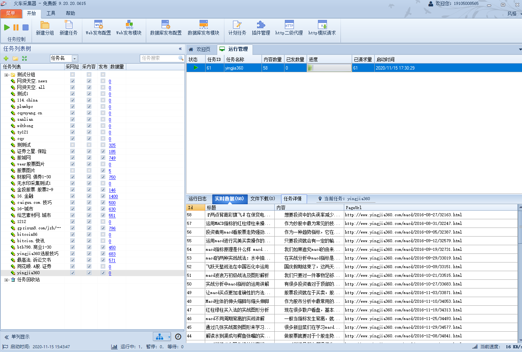Pause task with orange pause button
This screenshot has width=522, height=352.
(16, 27)
